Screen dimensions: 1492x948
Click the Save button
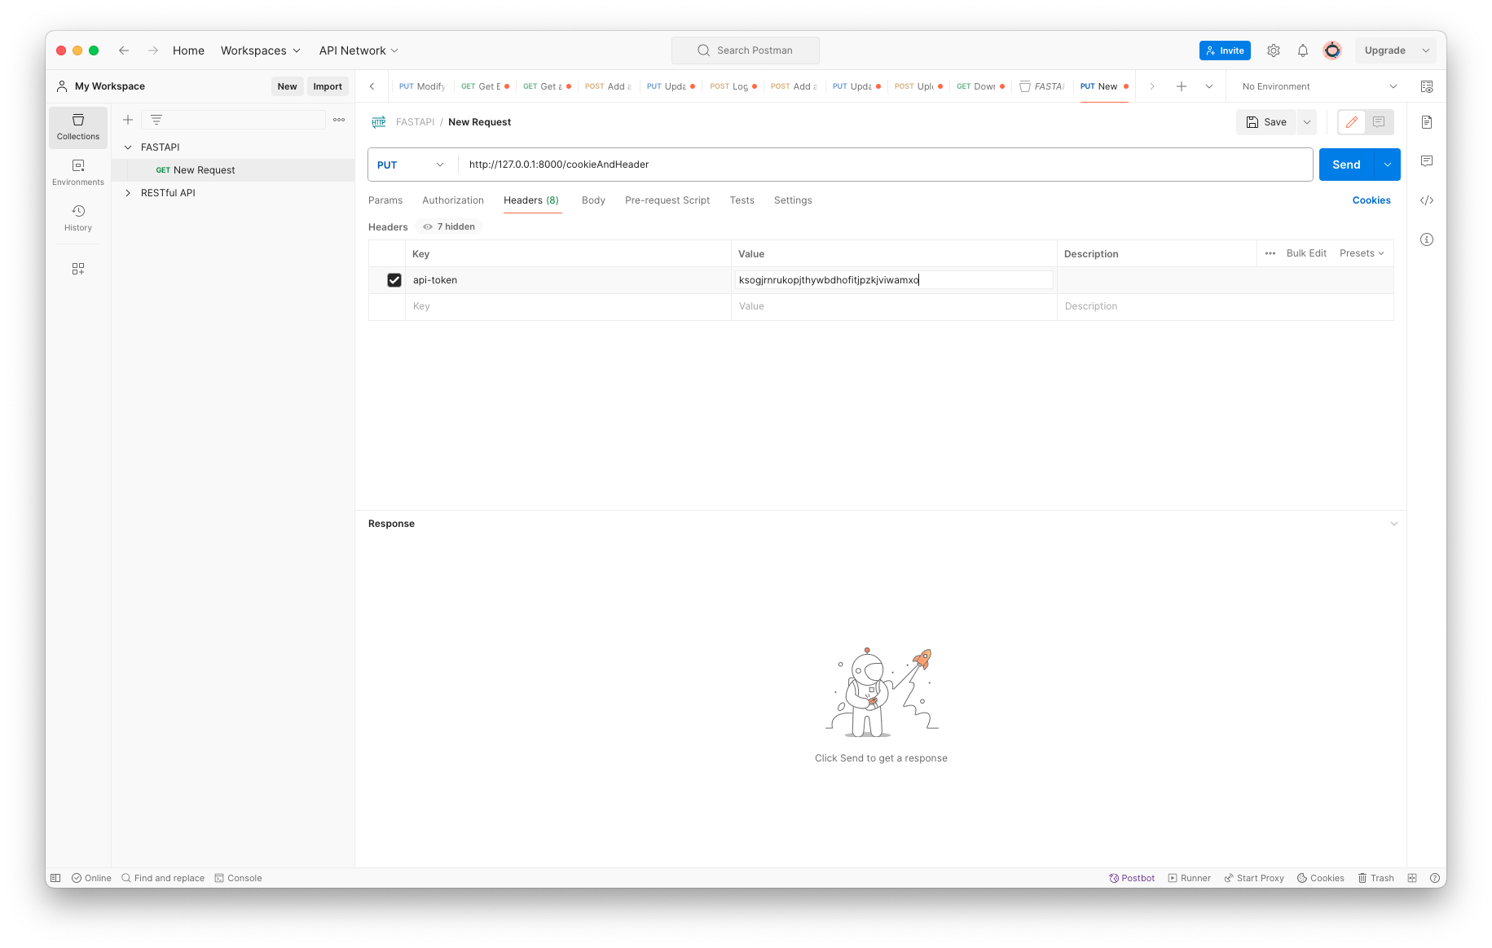(1266, 122)
